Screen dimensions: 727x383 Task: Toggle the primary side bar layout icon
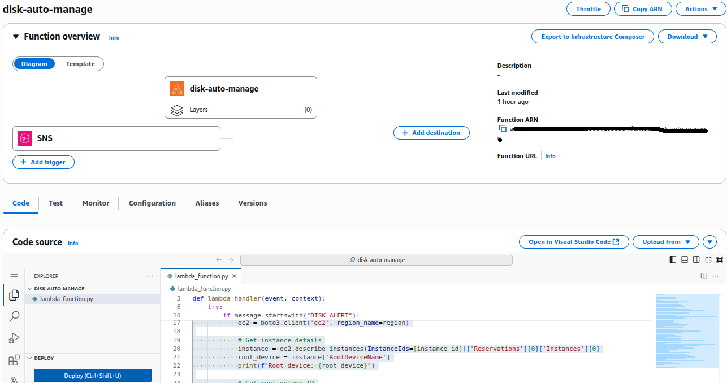click(x=673, y=260)
